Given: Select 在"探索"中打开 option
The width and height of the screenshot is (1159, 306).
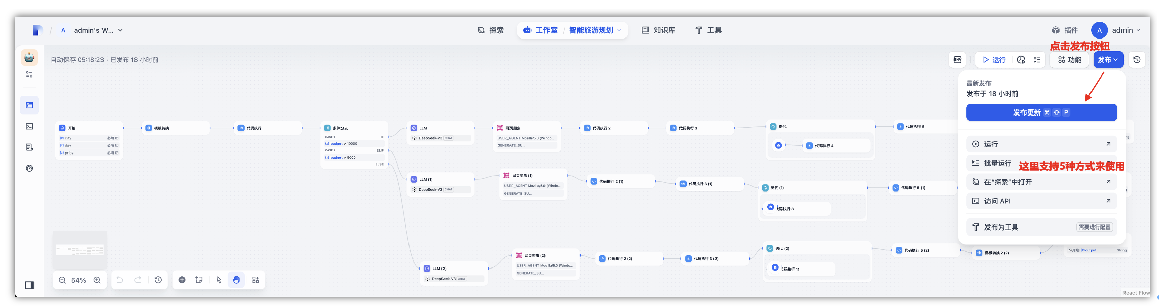Looking at the screenshot, I should [1041, 182].
